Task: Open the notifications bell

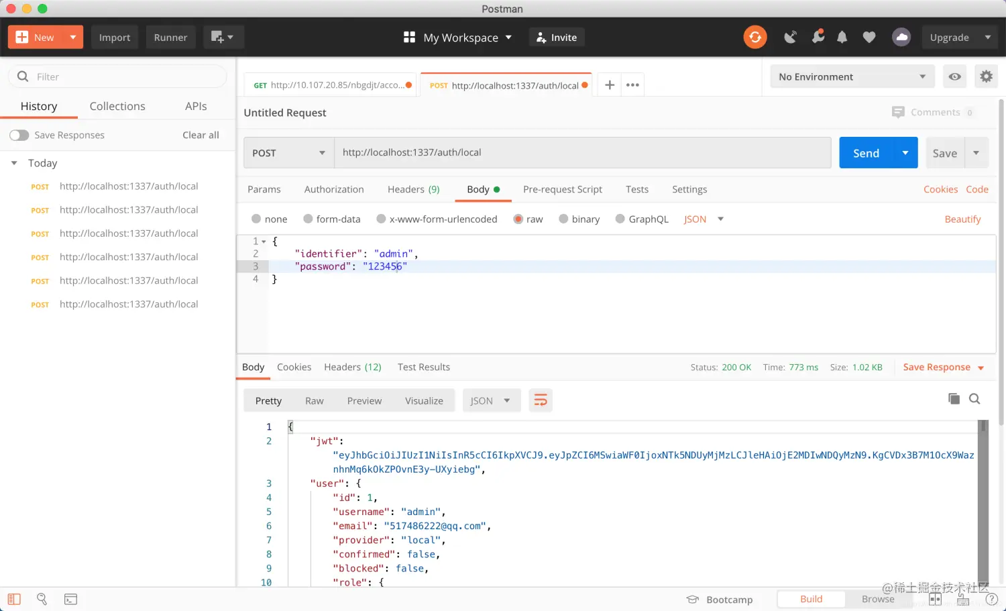Action: [842, 38]
